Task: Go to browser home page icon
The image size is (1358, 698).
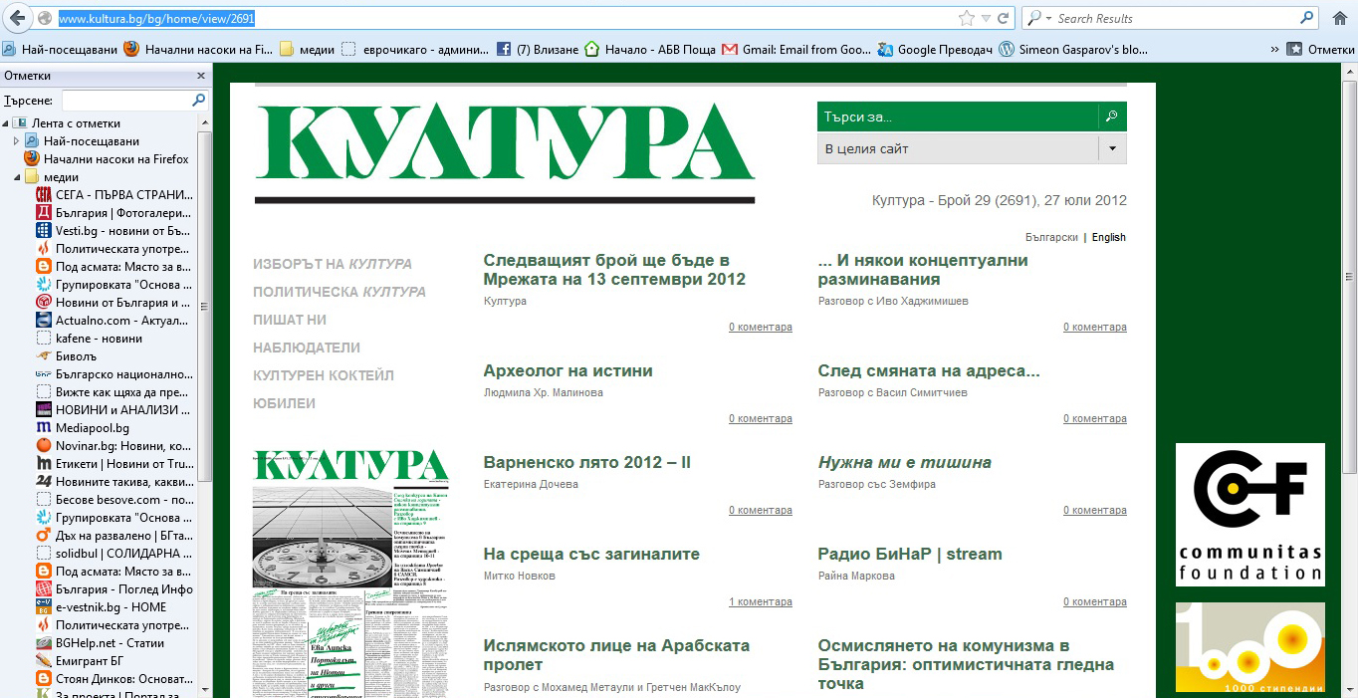Action: [x=1339, y=18]
